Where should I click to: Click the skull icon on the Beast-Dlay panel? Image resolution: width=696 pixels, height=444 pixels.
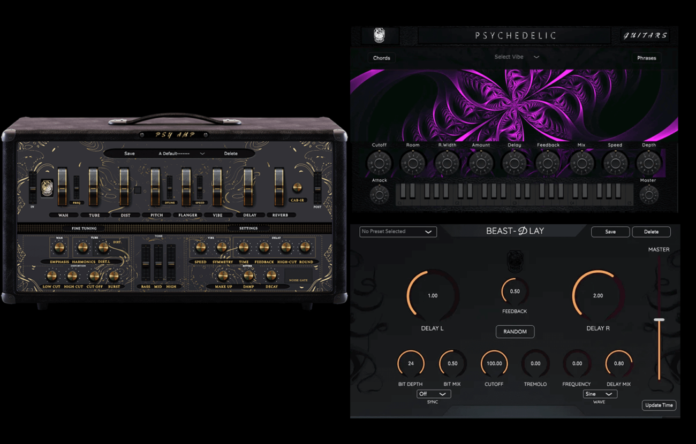point(515,263)
